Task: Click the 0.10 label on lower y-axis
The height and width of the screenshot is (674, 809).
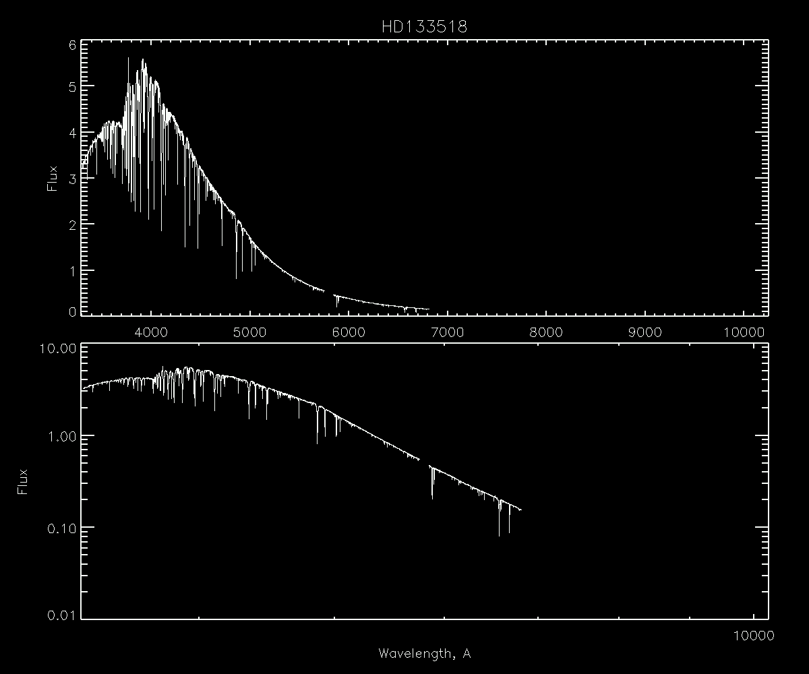Action: (x=61, y=527)
